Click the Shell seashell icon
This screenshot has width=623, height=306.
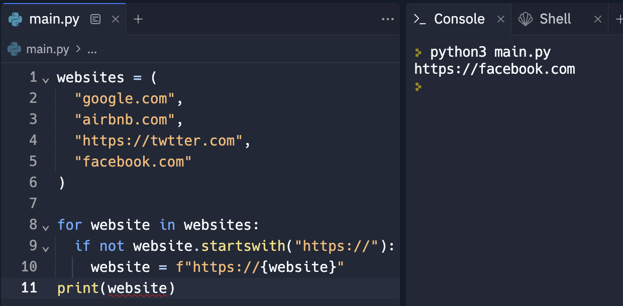point(526,19)
